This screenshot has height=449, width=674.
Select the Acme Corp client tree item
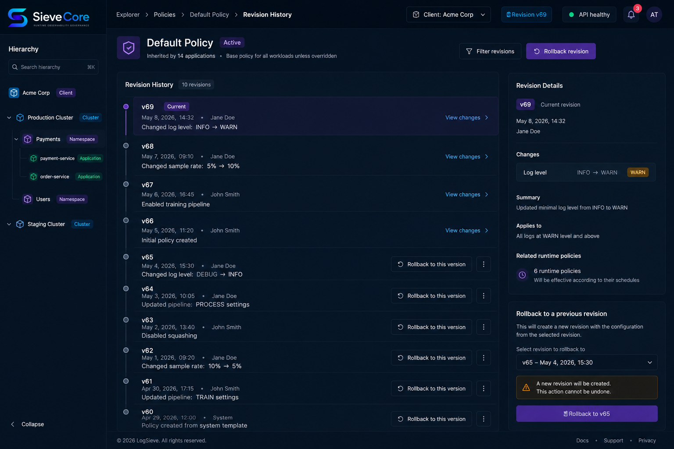click(42, 93)
